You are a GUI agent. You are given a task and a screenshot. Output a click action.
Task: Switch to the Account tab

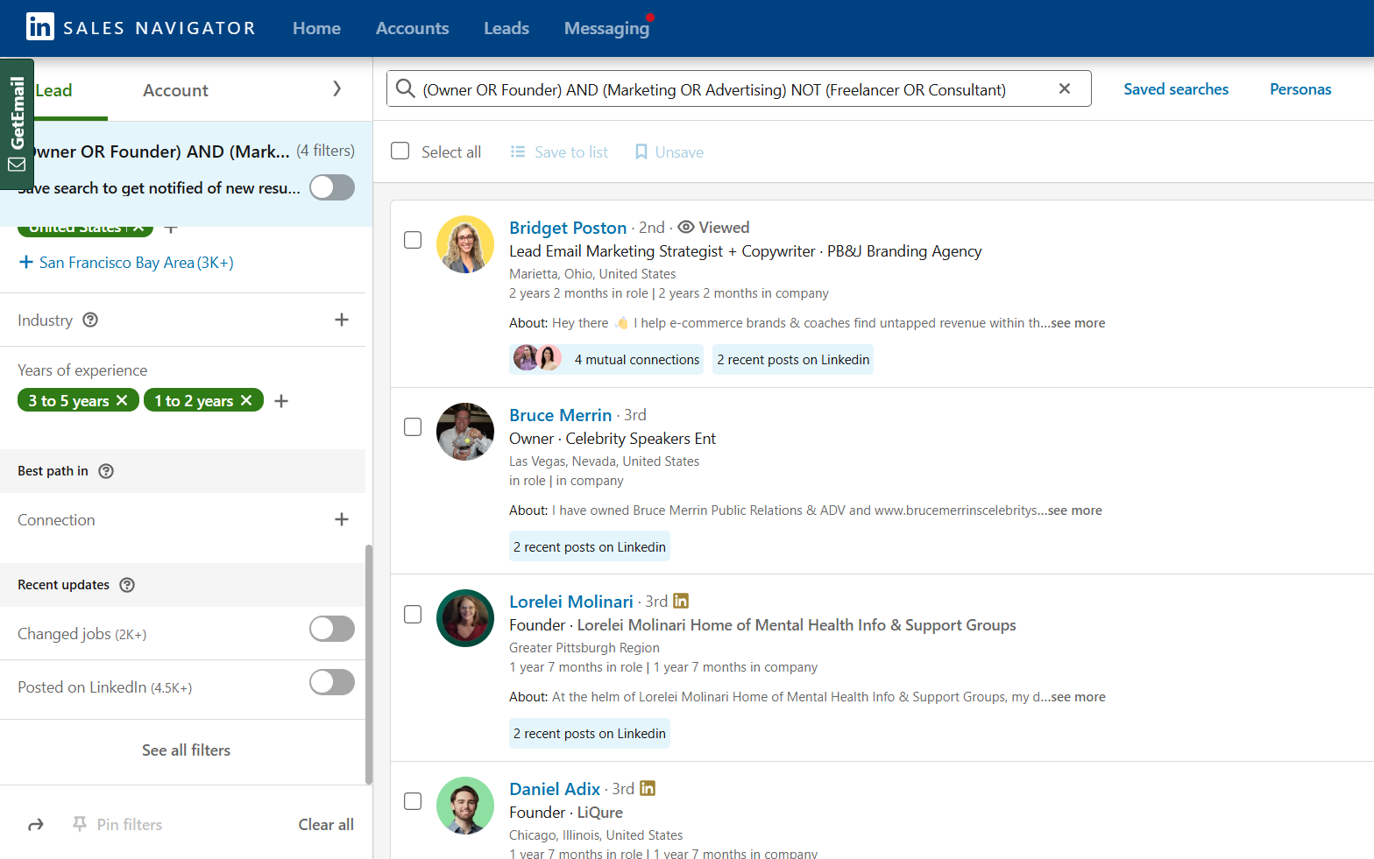click(175, 90)
